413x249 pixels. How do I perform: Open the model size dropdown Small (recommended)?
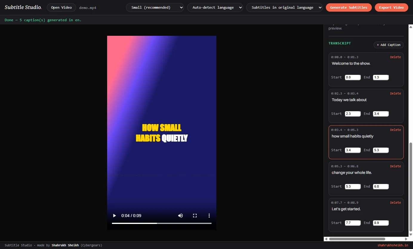[x=155, y=7]
